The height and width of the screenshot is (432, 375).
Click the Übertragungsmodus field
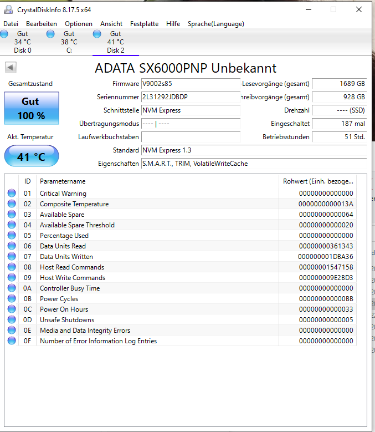[x=191, y=124]
